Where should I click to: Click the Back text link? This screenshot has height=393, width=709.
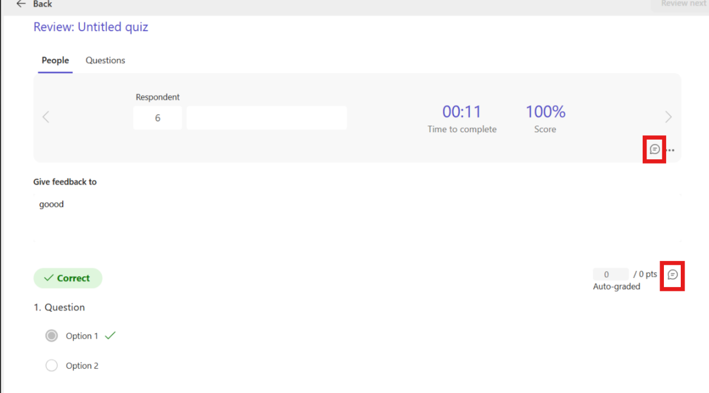pos(42,4)
